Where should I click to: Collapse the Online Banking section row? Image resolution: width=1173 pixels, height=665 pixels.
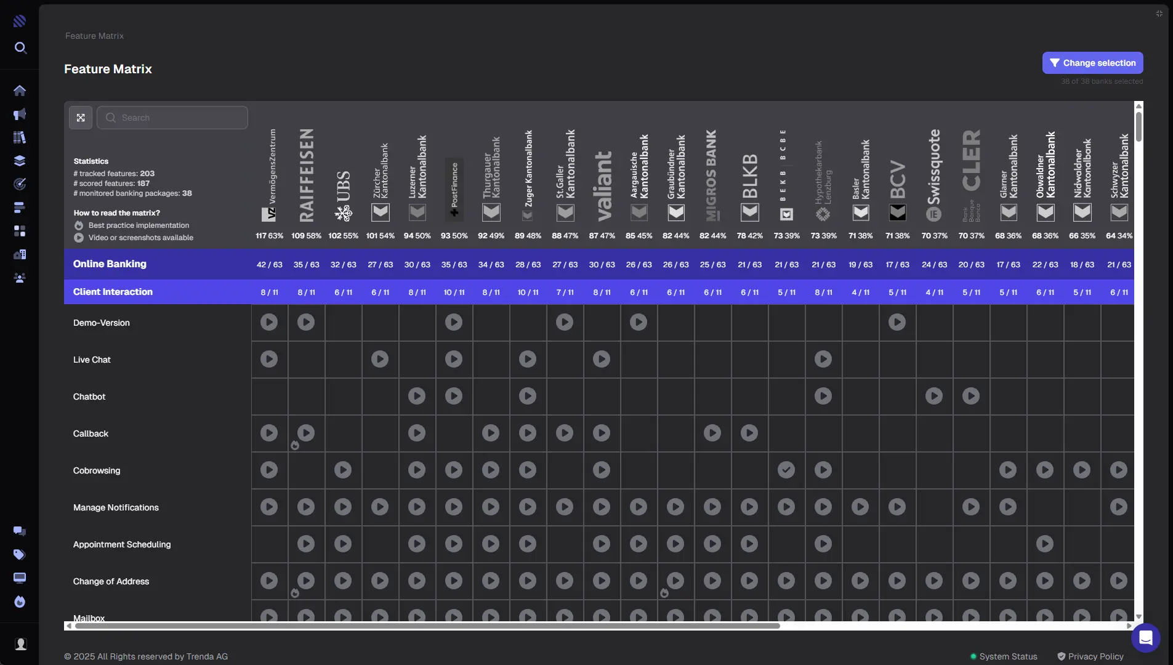pyautogui.click(x=110, y=264)
